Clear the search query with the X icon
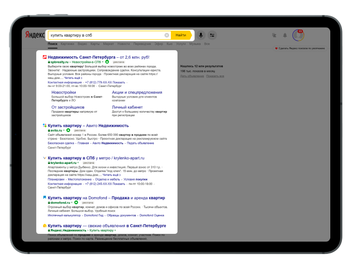357x266 pixels. pos(167,35)
